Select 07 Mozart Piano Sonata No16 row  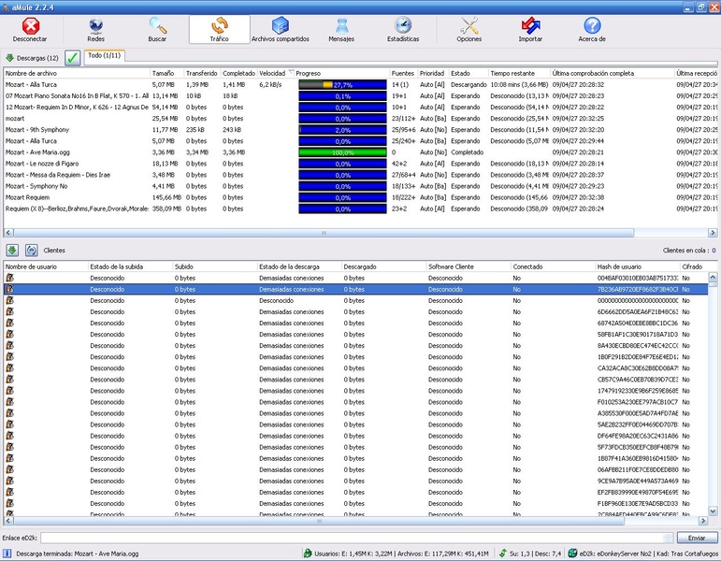click(361, 95)
